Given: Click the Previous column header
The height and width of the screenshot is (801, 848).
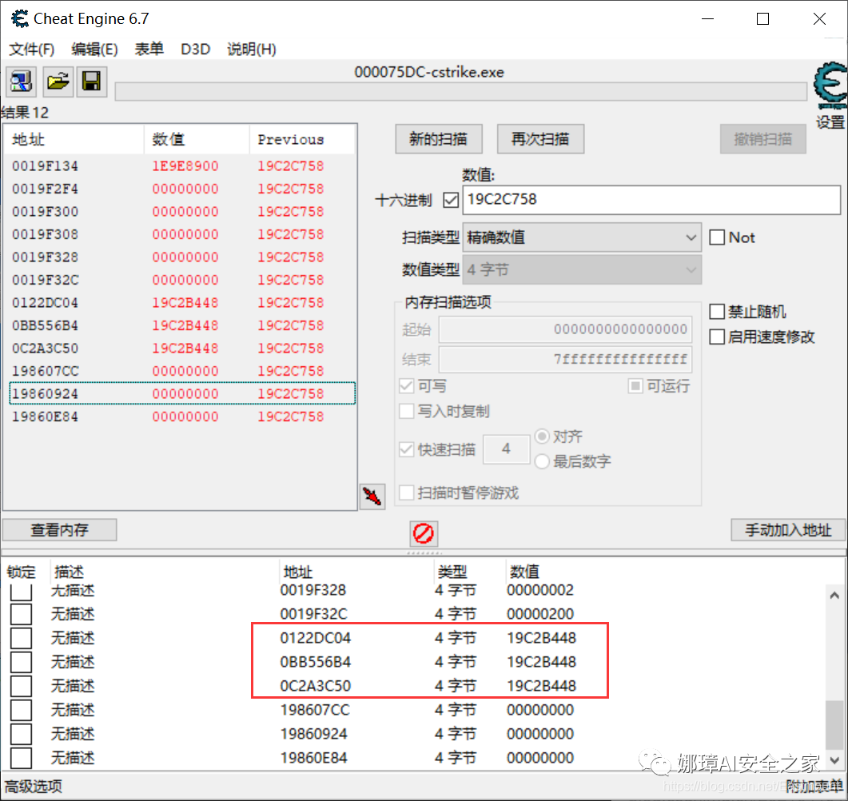Looking at the screenshot, I should tap(302, 140).
